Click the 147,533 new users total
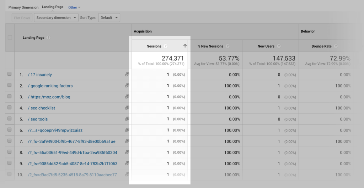Image resolution: width=364 pixels, height=188 pixels. tap(284, 58)
